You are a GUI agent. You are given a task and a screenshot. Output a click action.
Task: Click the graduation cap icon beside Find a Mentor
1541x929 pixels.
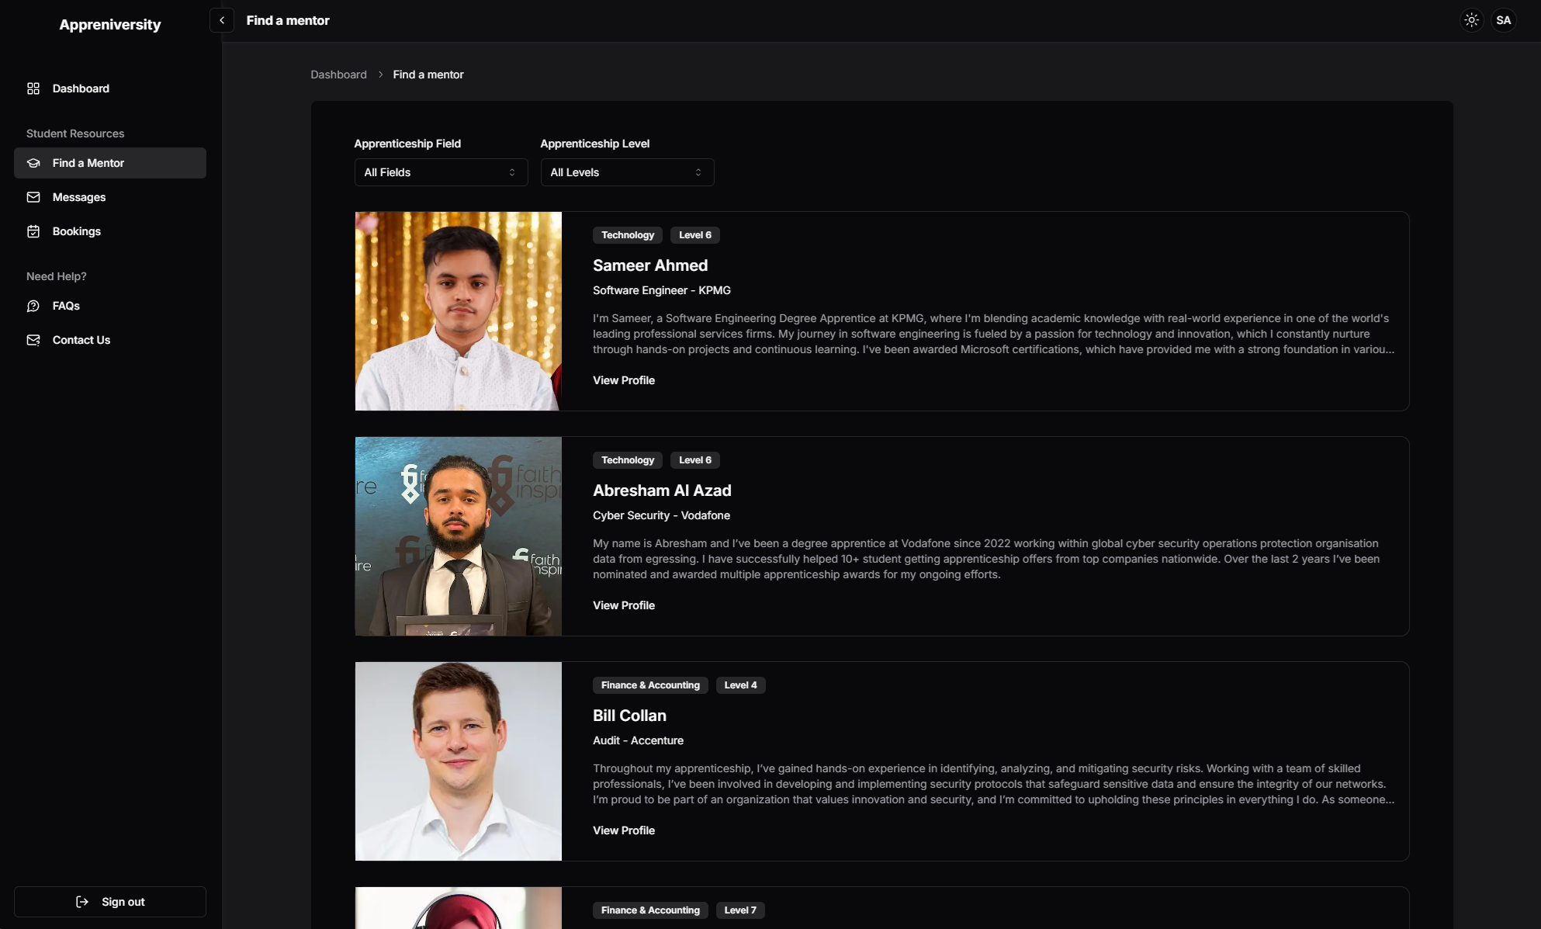(x=33, y=163)
